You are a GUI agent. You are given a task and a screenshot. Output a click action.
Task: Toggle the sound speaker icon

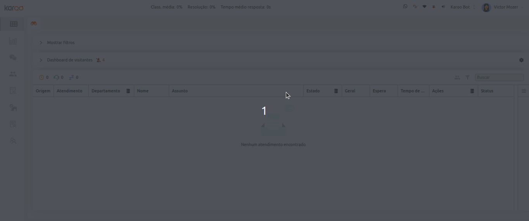pos(443,7)
